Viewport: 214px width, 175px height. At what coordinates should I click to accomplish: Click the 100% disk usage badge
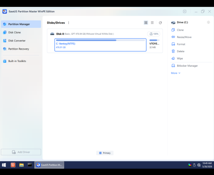154,34
